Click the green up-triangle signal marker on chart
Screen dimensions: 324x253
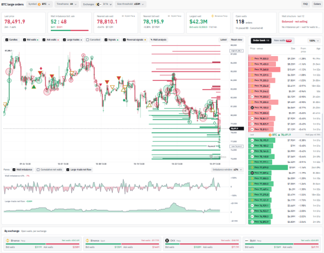coord(33,87)
